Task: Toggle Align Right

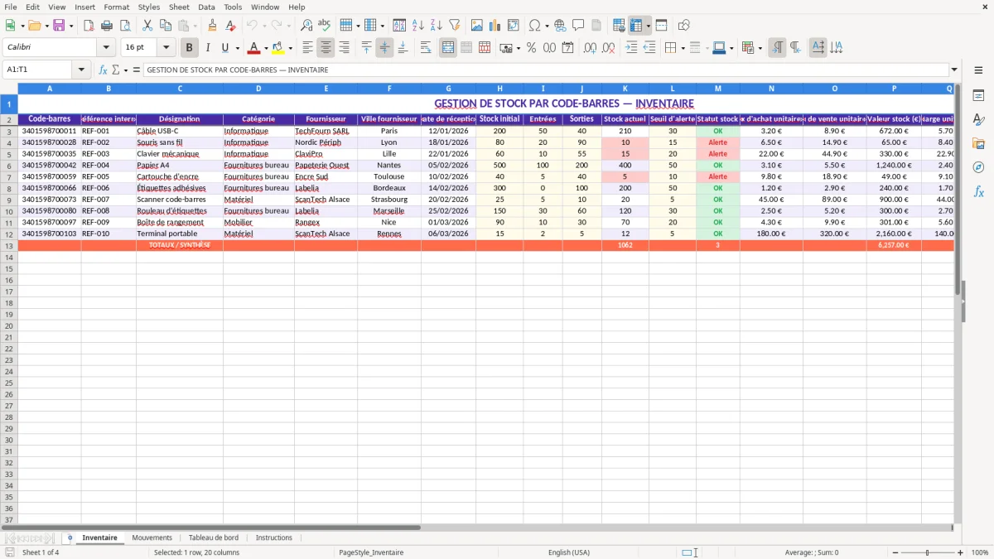Action: (344, 48)
